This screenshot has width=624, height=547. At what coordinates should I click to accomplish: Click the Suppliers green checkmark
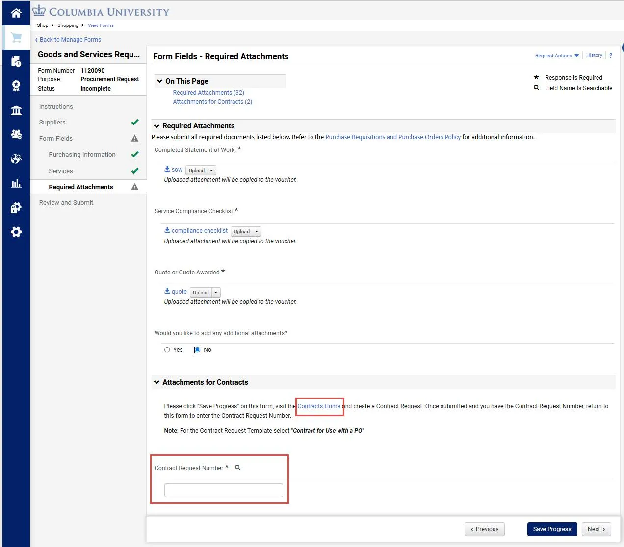point(135,122)
